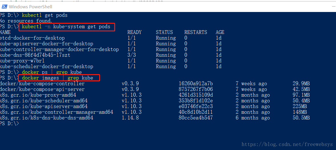This screenshot has height=150, width=336.
Task: Click the AGE column header
Action: 220,32
